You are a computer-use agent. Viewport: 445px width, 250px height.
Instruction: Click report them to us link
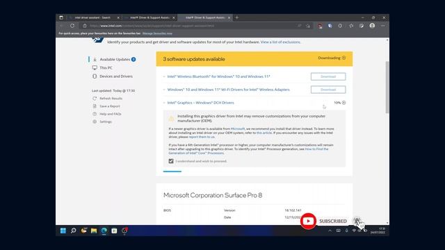202,137
